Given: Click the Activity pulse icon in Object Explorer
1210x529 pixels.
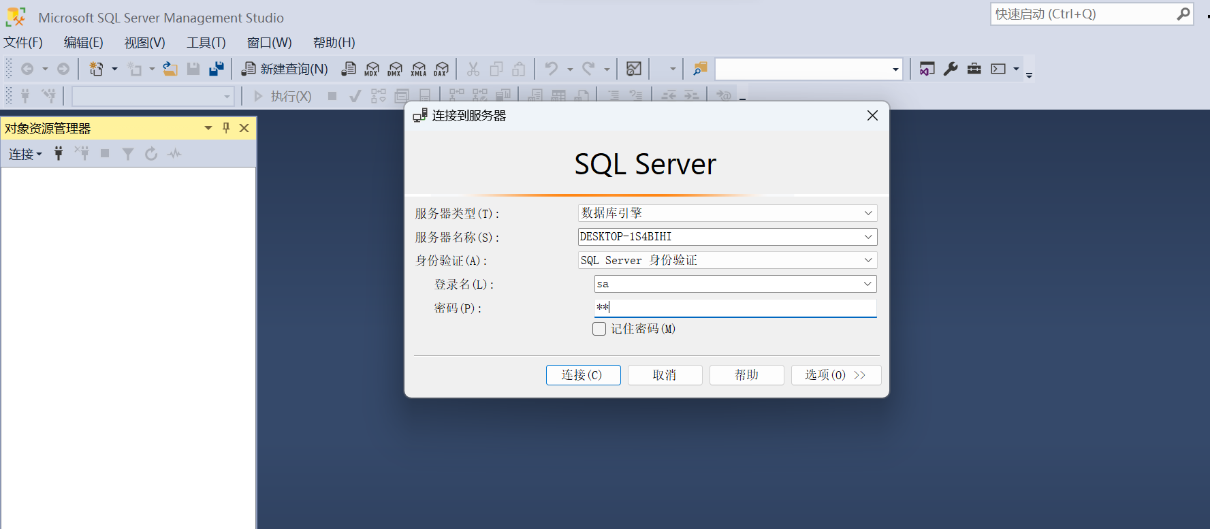Looking at the screenshot, I should tap(175, 154).
